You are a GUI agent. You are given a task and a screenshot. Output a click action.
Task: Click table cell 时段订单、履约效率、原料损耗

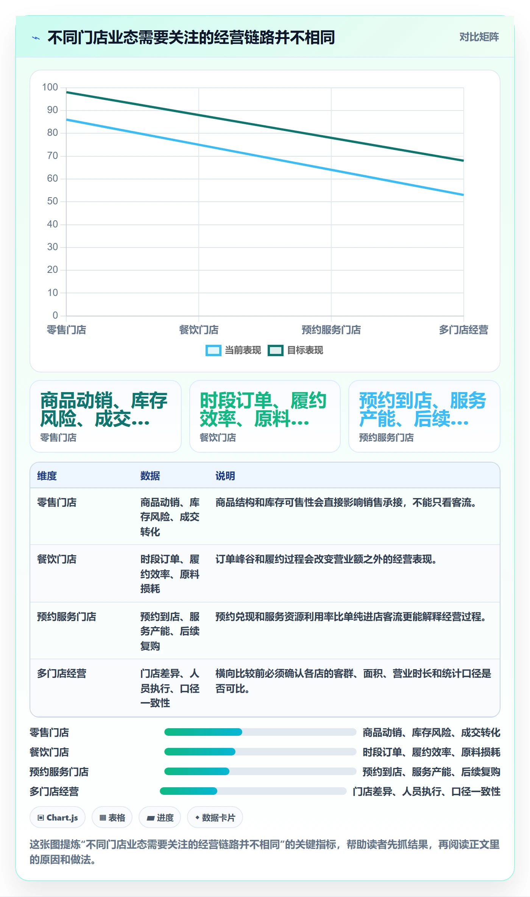[170, 574]
